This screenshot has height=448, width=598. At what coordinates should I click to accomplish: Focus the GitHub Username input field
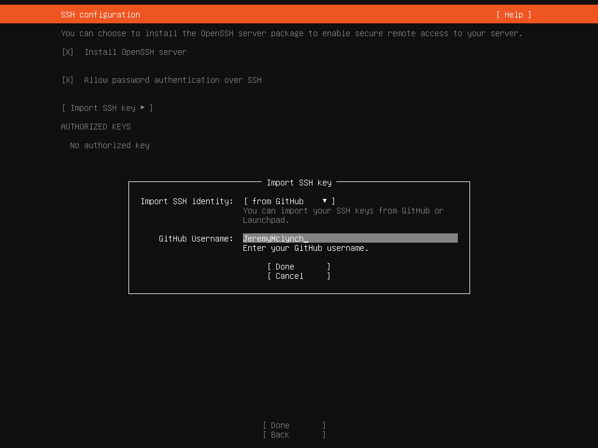(350, 239)
